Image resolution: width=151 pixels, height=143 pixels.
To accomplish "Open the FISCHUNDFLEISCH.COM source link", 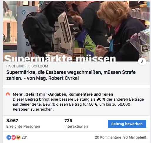I will click(x=27, y=66).
